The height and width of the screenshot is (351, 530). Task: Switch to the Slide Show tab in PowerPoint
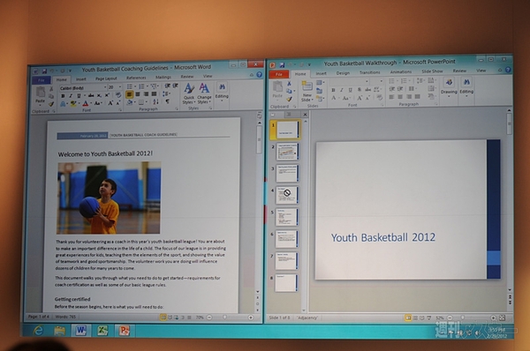point(432,71)
